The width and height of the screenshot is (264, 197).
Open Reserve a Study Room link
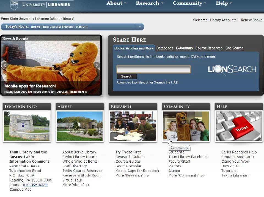click(82, 176)
